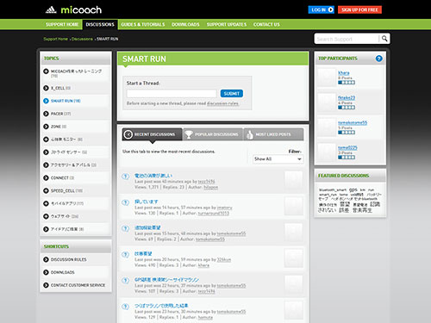Open Downloads in green navigation bar
Screen dimensions: 431x323
[x=185, y=24]
